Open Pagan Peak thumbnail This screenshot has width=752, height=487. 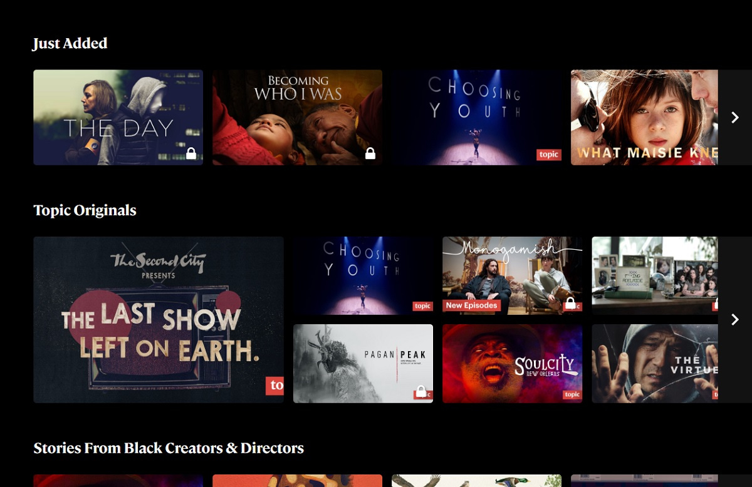point(363,364)
